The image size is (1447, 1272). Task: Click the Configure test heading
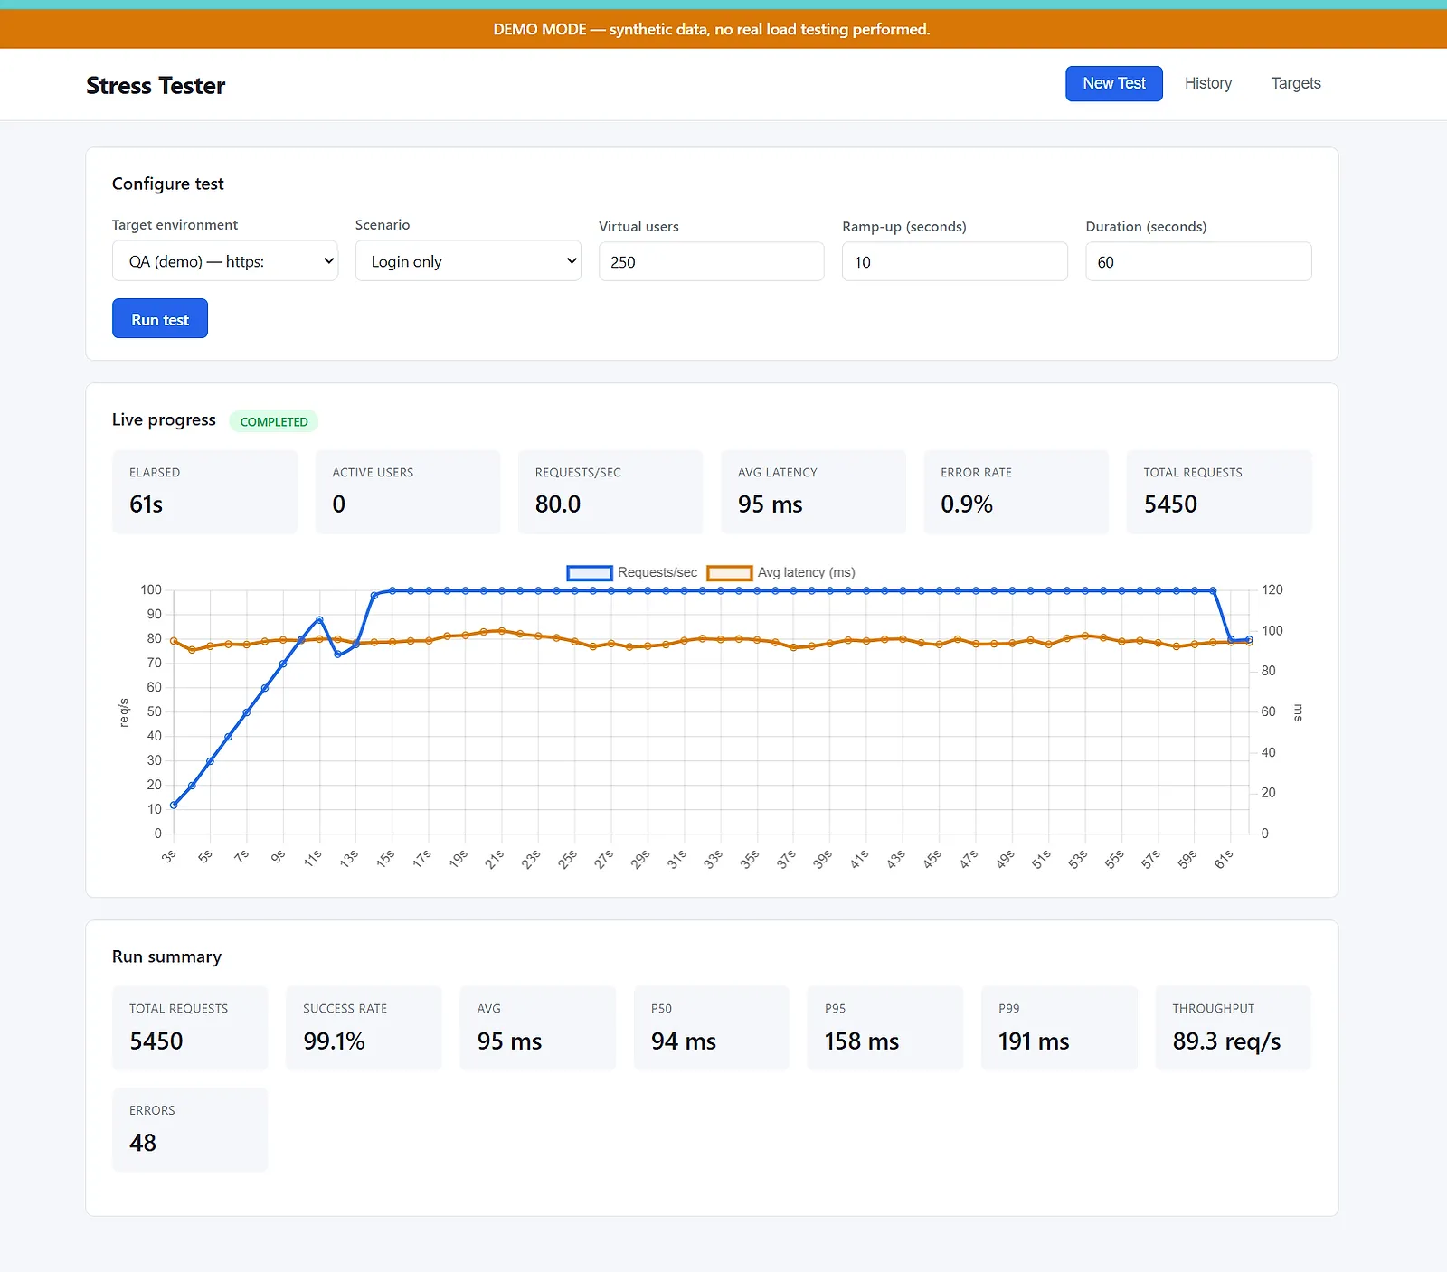168,184
